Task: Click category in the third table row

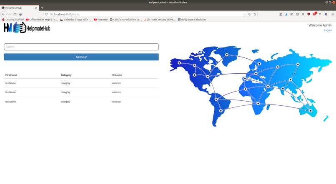Action: coord(65,102)
